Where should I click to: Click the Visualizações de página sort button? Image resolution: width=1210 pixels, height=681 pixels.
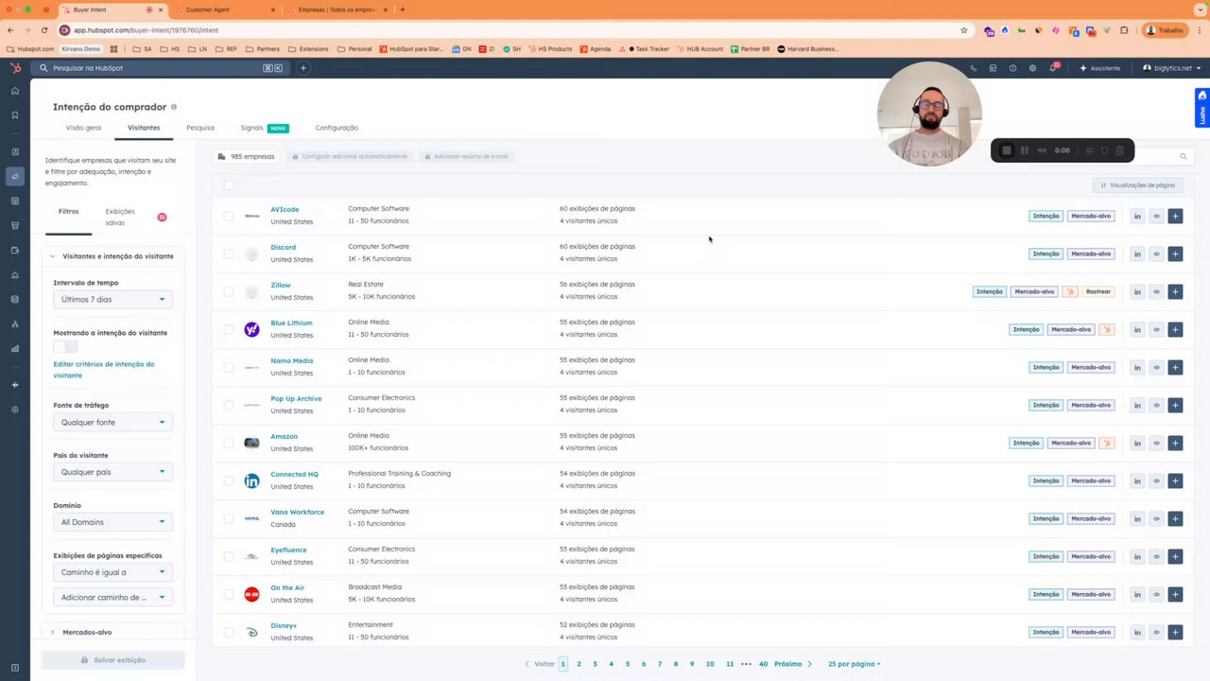click(x=1138, y=185)
